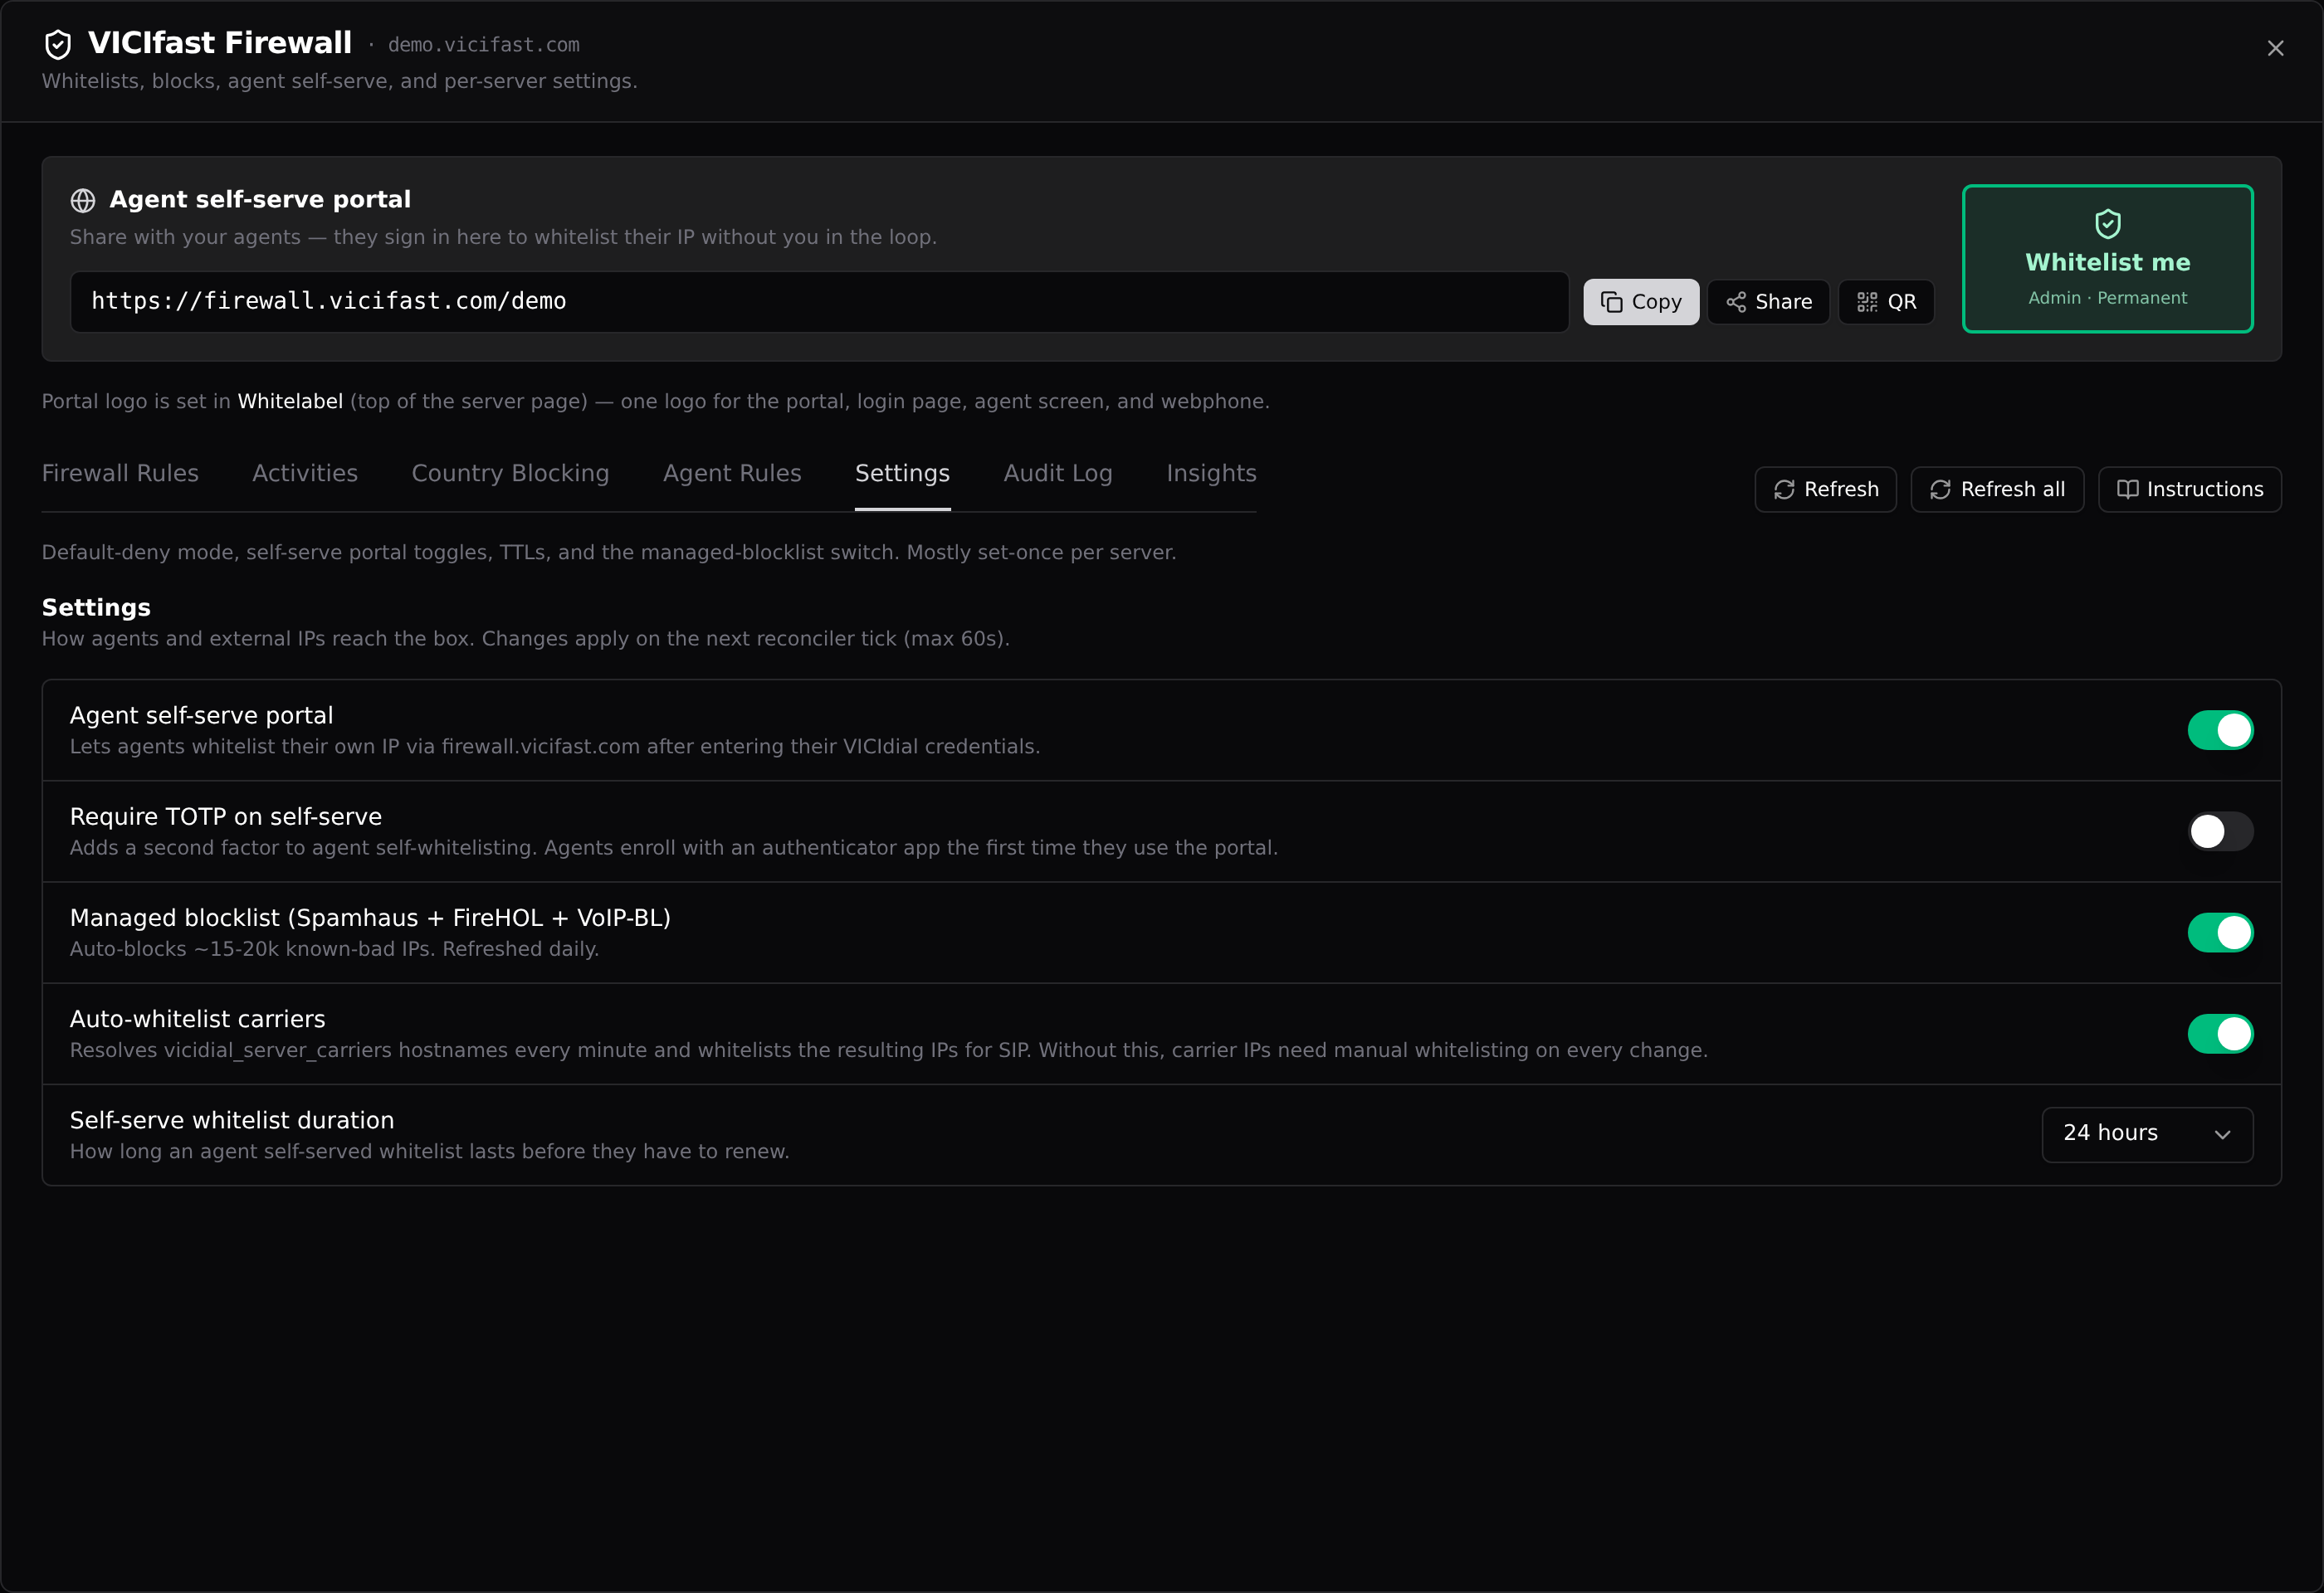Show the QR code for the portal
Screen dimensions: 2324x1593
coord(1886,302)
